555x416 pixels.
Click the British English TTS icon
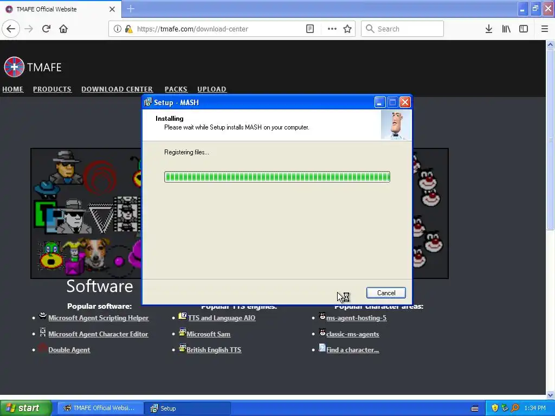[182, 348]
